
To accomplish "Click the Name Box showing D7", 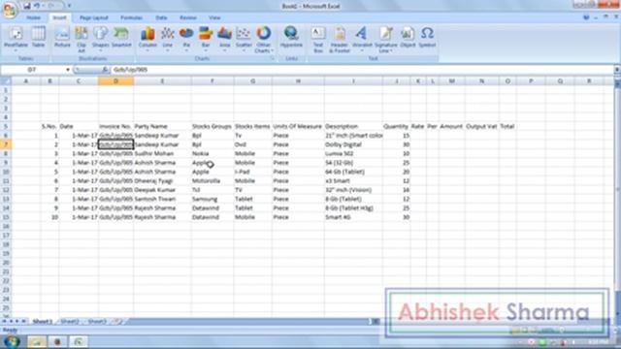I will [x=32, y=70].
